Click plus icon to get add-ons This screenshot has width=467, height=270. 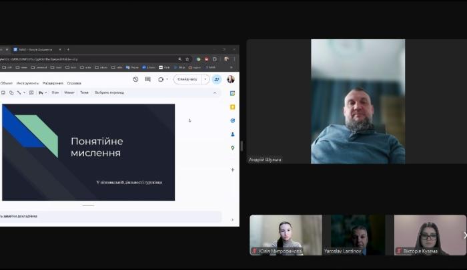232,170
